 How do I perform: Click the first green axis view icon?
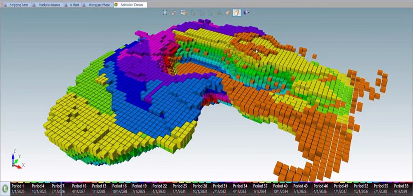(x=193, y=13)
